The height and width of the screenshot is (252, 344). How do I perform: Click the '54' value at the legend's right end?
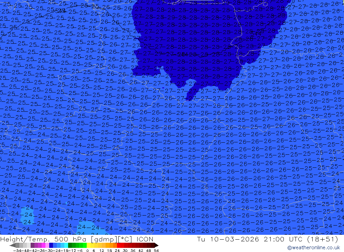[x=156, y=251]
